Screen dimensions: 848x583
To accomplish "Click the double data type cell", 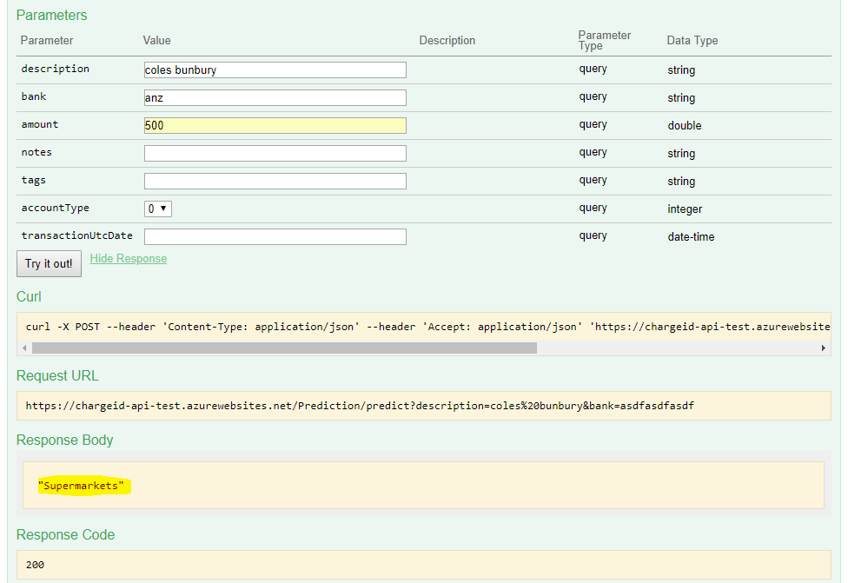I will point(684,125).
